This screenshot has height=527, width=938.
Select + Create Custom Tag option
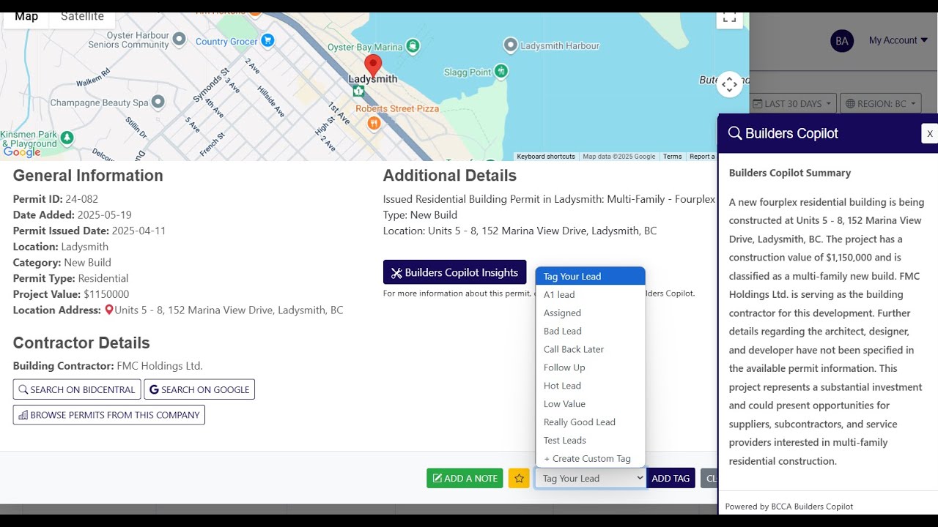coord(591,459)
